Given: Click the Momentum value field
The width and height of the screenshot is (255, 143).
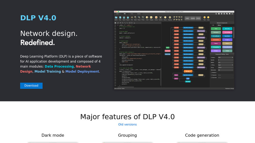Looking at the screenshot, I should point(226,70).
